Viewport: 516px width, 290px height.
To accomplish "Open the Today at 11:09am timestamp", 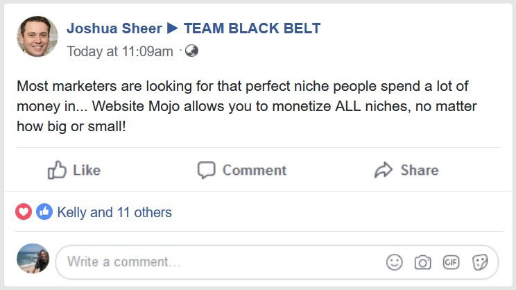I will coord(119,51).
